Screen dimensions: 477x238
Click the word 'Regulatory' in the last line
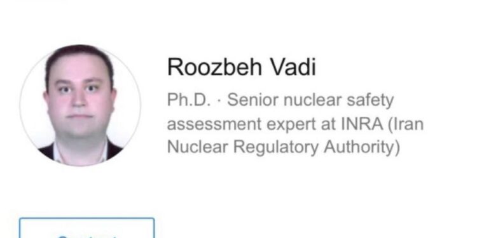[275, 148]
